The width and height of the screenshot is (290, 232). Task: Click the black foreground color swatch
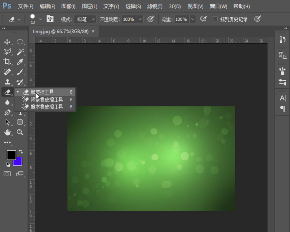click(12, 155)
